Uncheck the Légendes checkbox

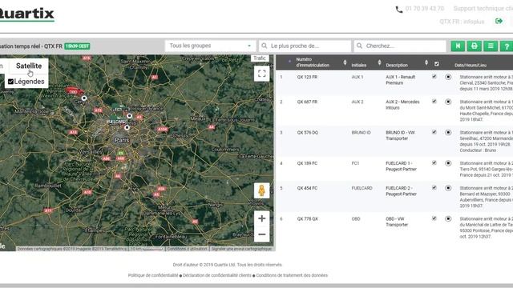pyautogui.click(x=10, y=82)
